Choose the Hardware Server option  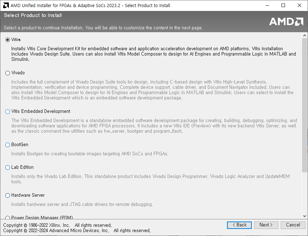pos(7,195)
